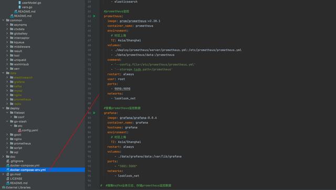This screenshot has width=336, height=190.
Task: Click the '9090:9090' port mapping
Action: click(x=122, y=88)
